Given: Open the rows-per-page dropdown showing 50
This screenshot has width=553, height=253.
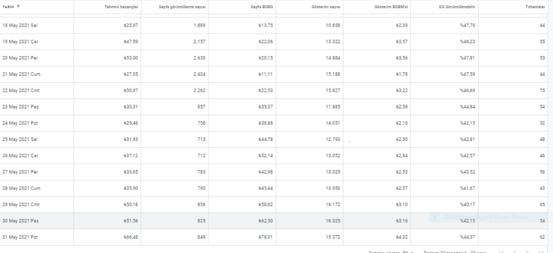Looking at the screenshot, I should (x=409, y=252).
